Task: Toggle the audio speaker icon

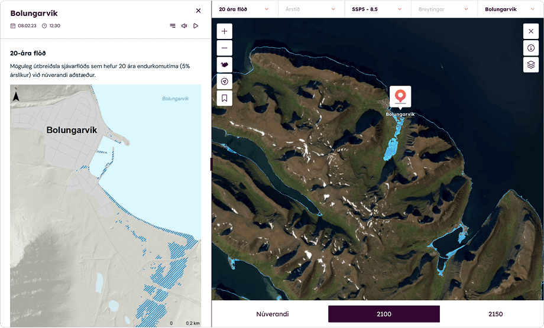Action: point(184,26)
